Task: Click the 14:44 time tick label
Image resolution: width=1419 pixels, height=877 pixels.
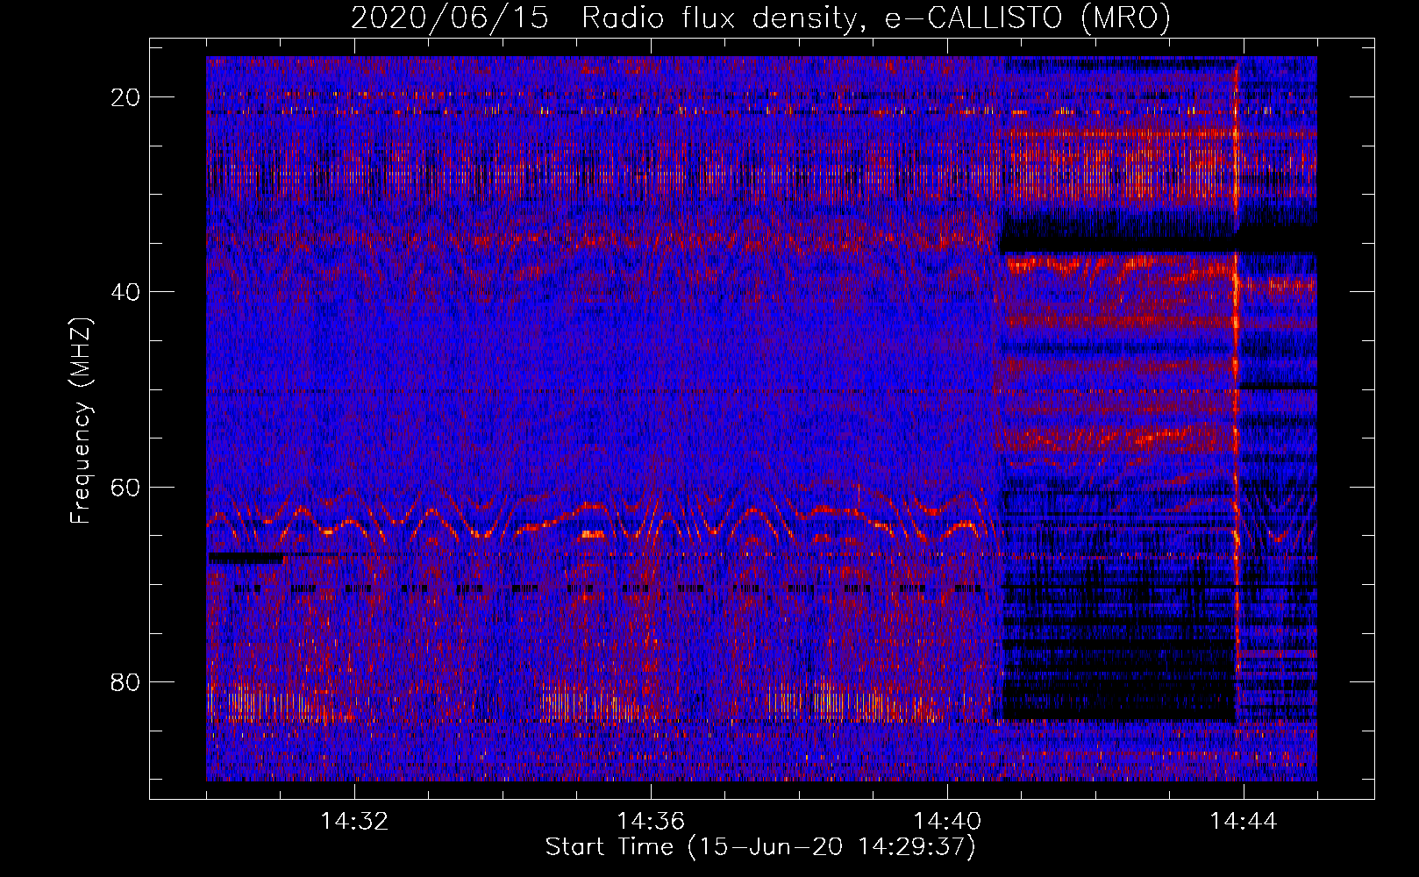Action: click(x=1244, y=822)
